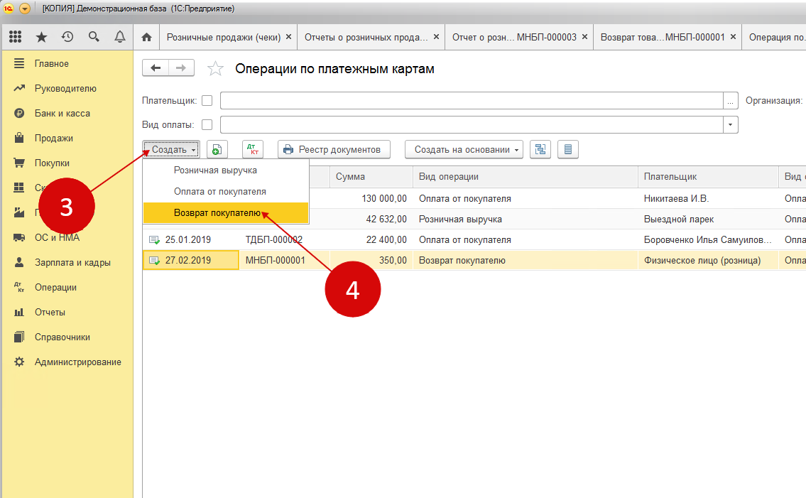Click the Создать dropdown button
Screen dimensions: 806x498
tap(171, 149)
